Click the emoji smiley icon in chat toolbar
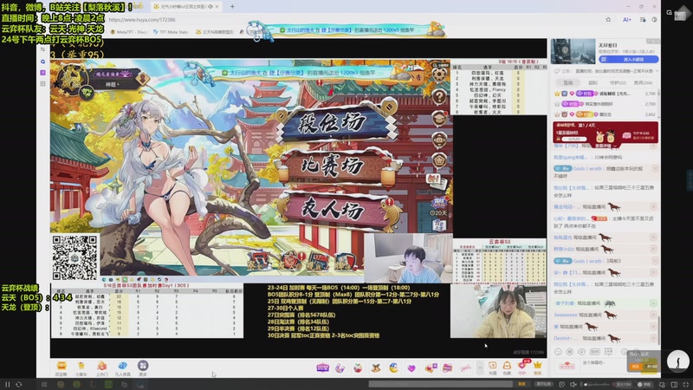The height and width of the screenshot is (390, 693). (x=558, y=352)
